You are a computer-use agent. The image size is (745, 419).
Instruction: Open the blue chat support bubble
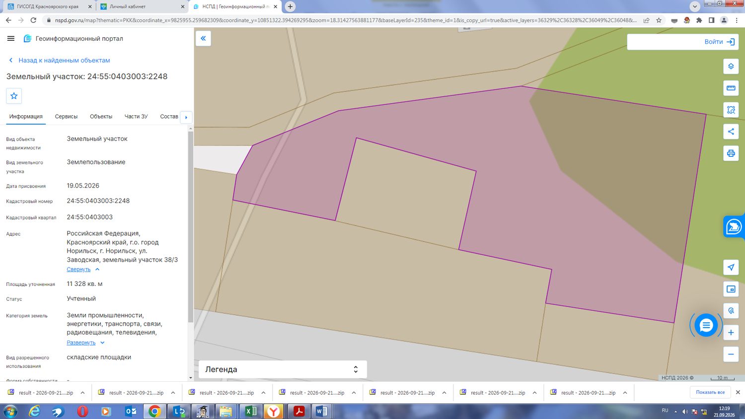point(706,326)
